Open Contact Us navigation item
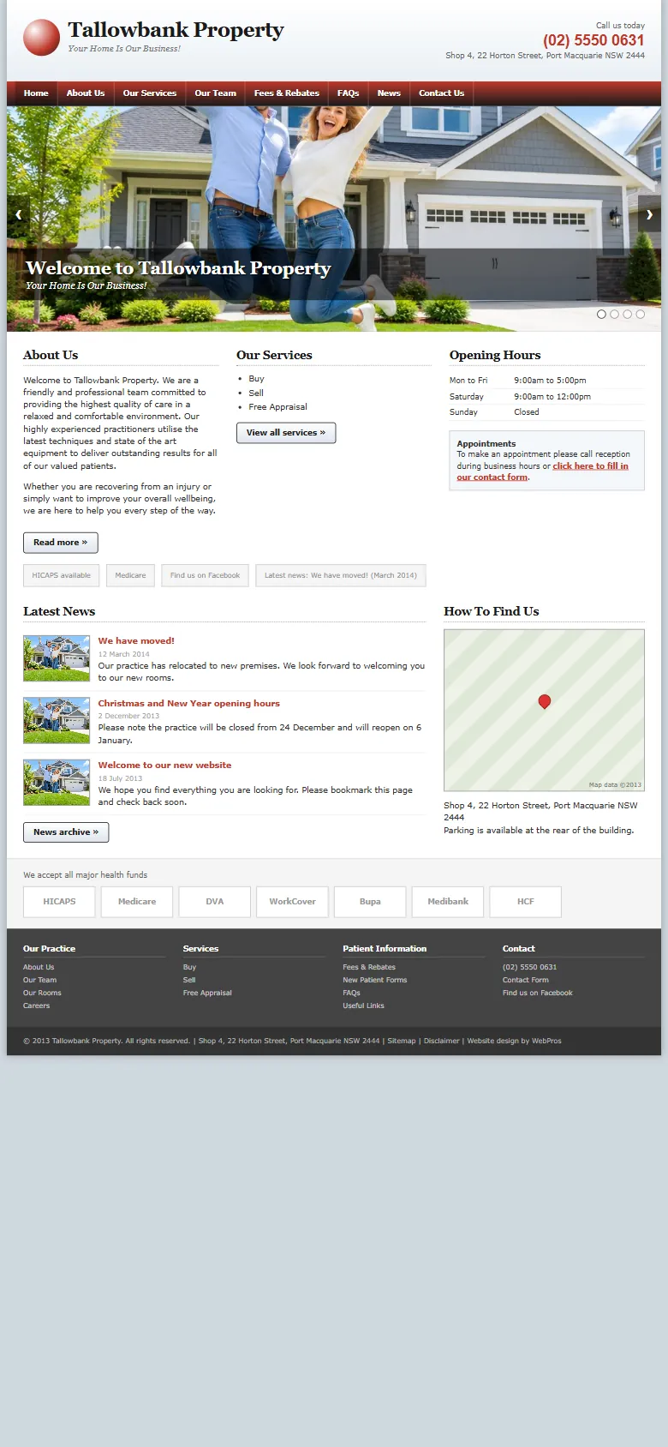668x1447 pixels. (x=441, y=93)
